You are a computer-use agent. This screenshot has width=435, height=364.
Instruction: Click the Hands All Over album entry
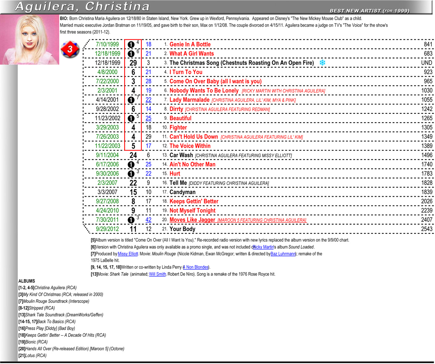(x=71, y=349)
